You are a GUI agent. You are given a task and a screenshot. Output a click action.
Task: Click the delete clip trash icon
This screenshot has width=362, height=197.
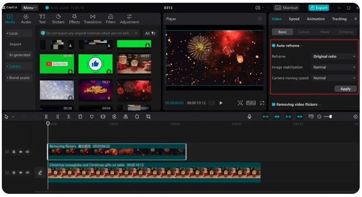coord(80,117)
